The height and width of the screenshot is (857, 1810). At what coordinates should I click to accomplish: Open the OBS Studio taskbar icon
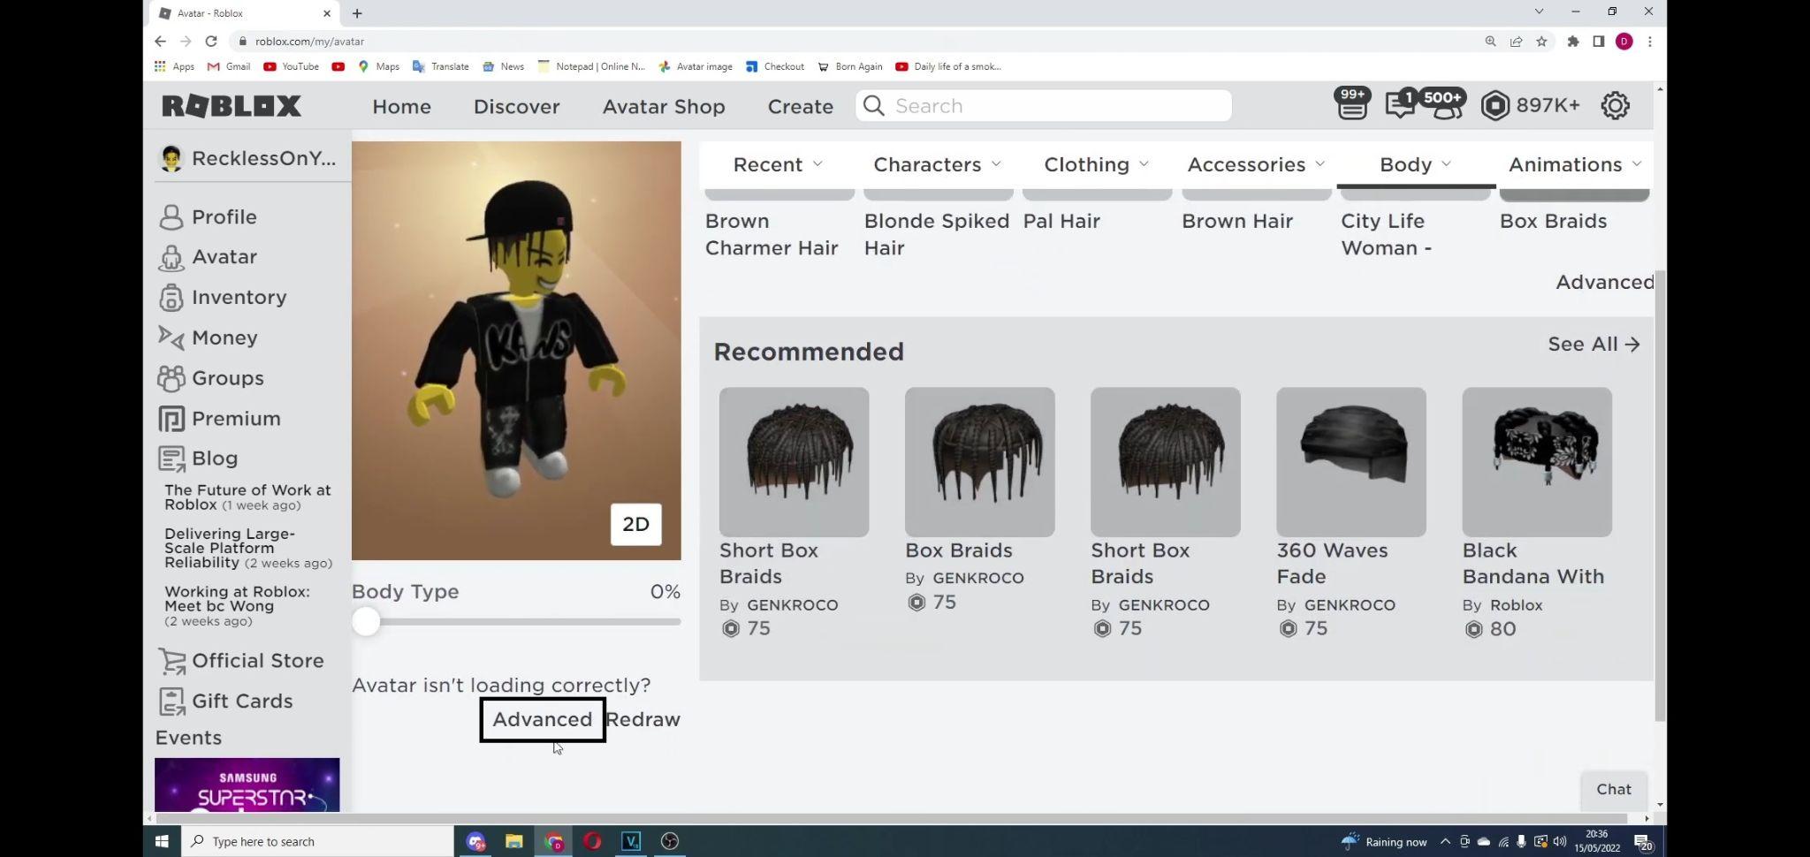pos(670,841)
